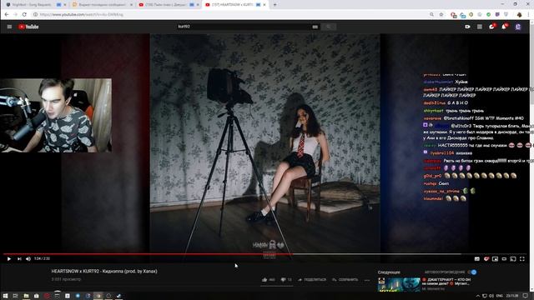Image resolution: width=534 pixels, height=300 pixels.
Task: Click the browser address bar URL
Action: [82, 15]
